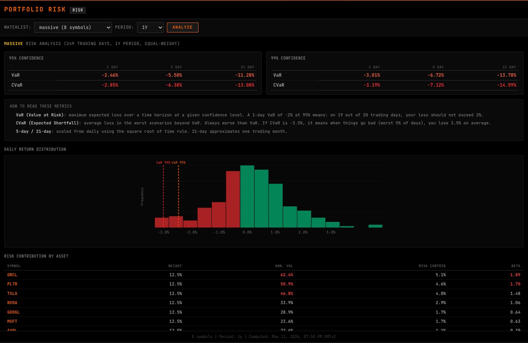The image size is (528, 343).
Task: Click the 99% 21-day VaR value -13.78%
Action: pos(507,75)
